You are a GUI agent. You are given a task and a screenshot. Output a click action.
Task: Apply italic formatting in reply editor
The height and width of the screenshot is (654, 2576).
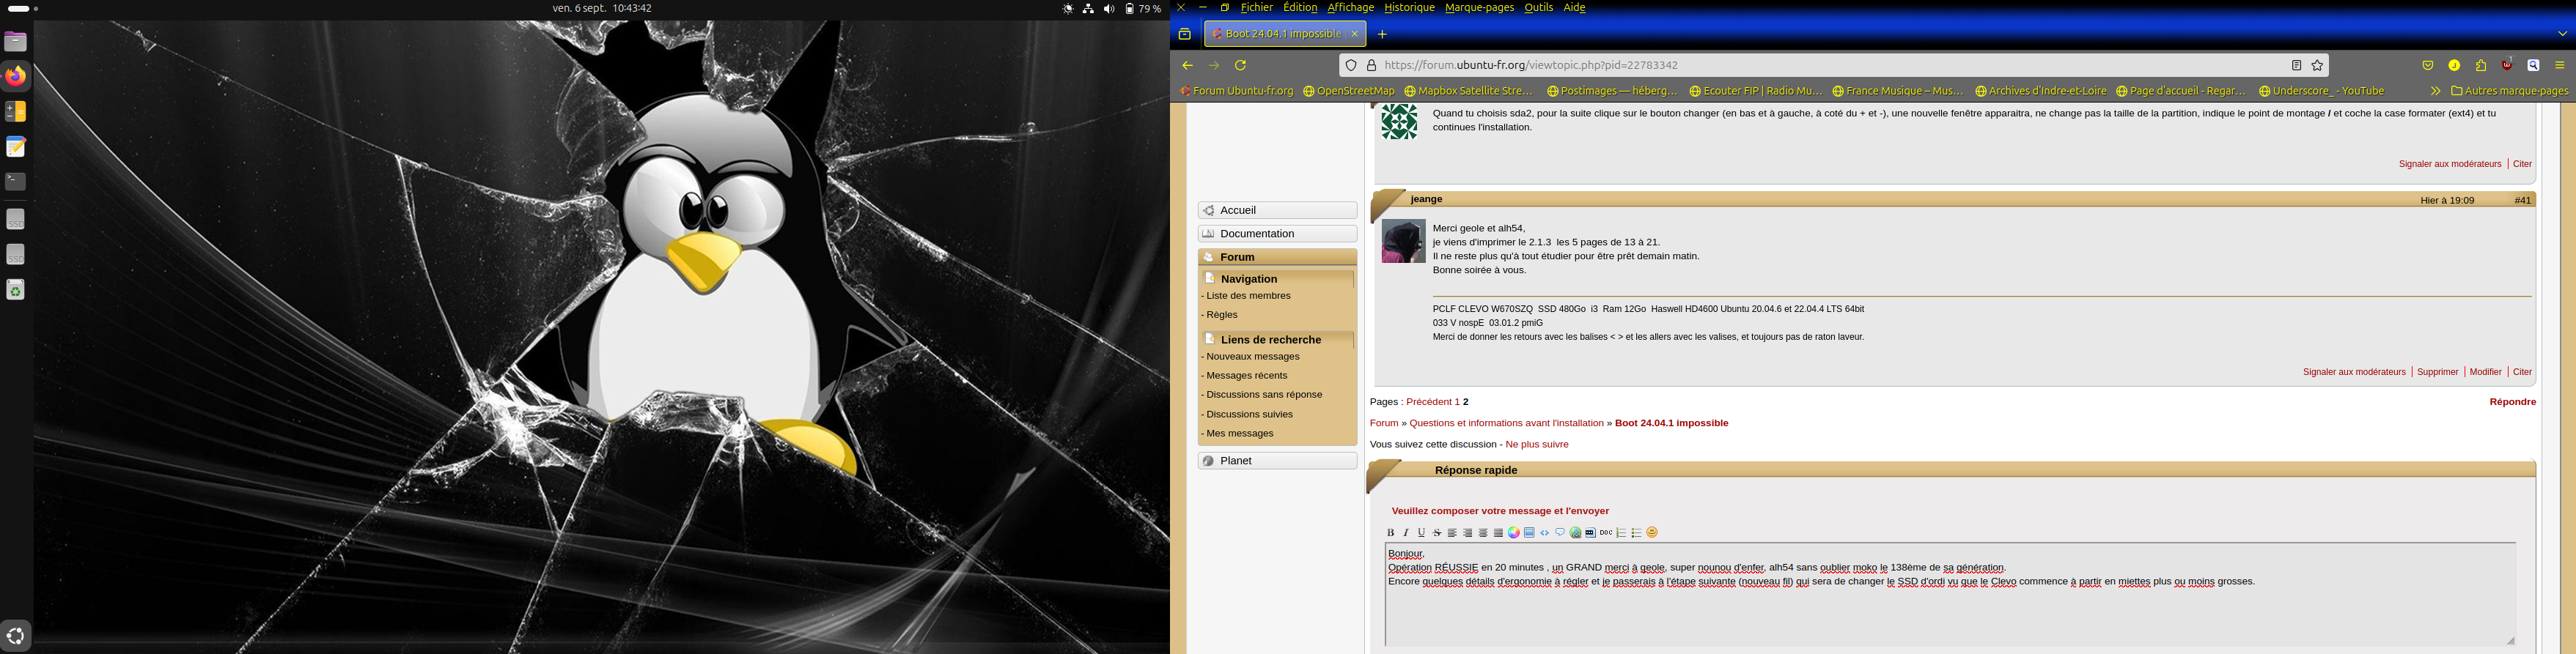[1406, 533]
